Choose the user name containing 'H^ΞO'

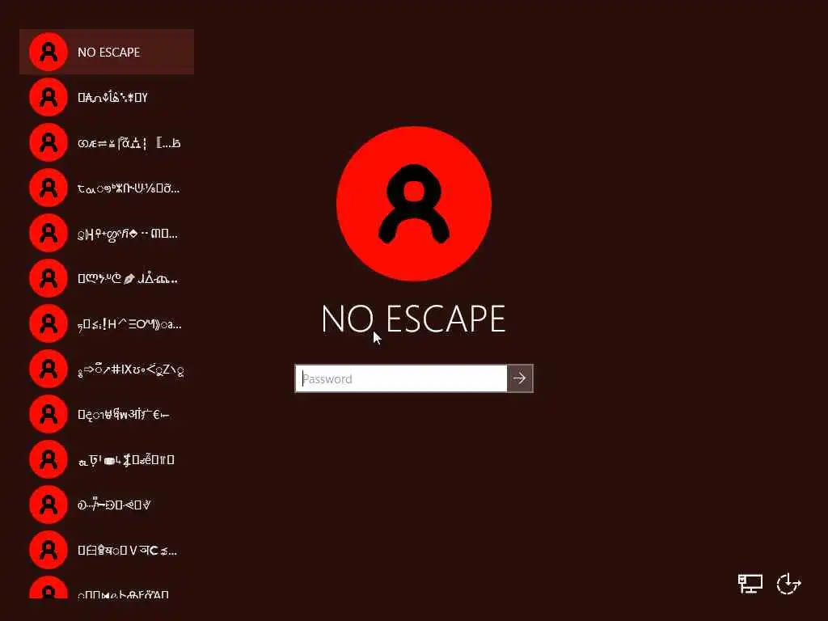pos(129,324)
